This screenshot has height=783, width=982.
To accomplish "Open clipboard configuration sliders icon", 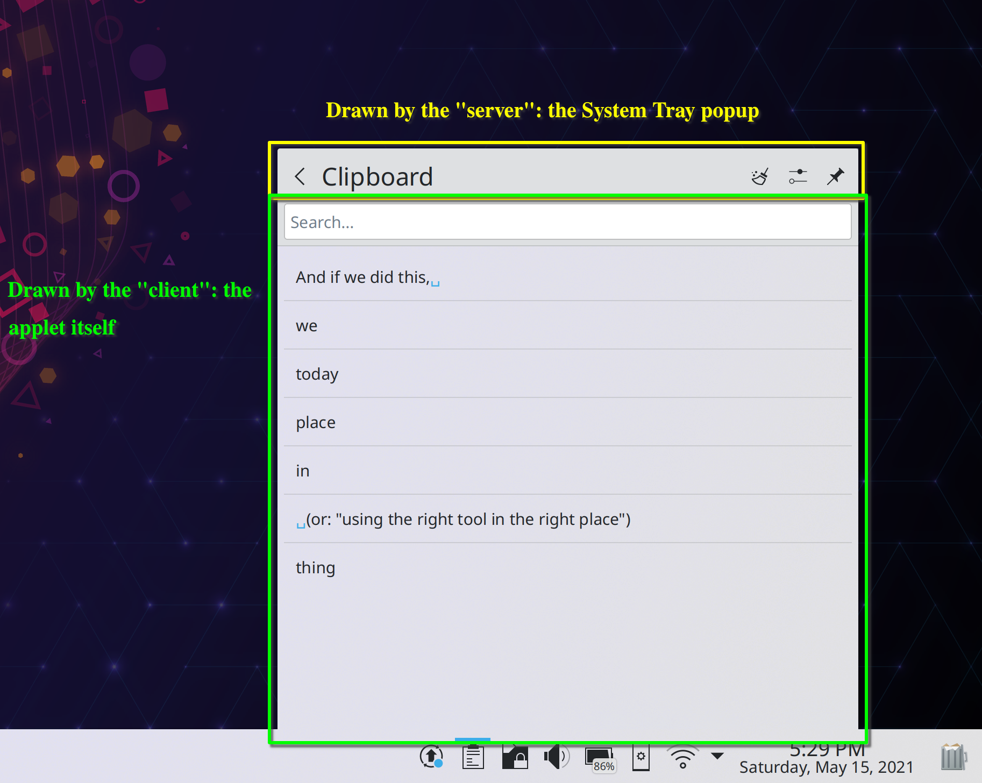I will click(798, 176).
